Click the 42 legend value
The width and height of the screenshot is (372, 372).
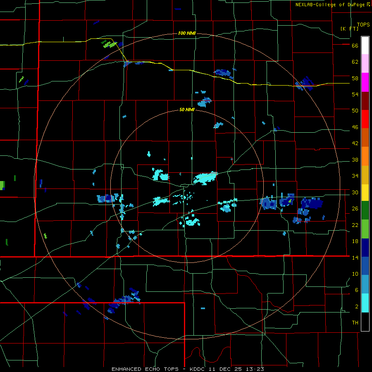355,143
